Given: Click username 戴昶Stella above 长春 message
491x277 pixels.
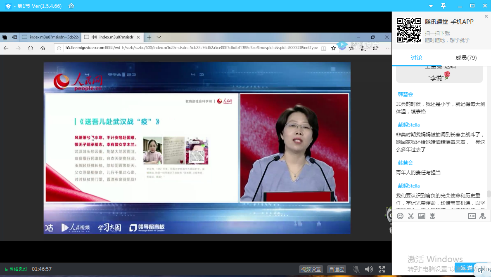Looking at the screenshot, I should [409, 125].
